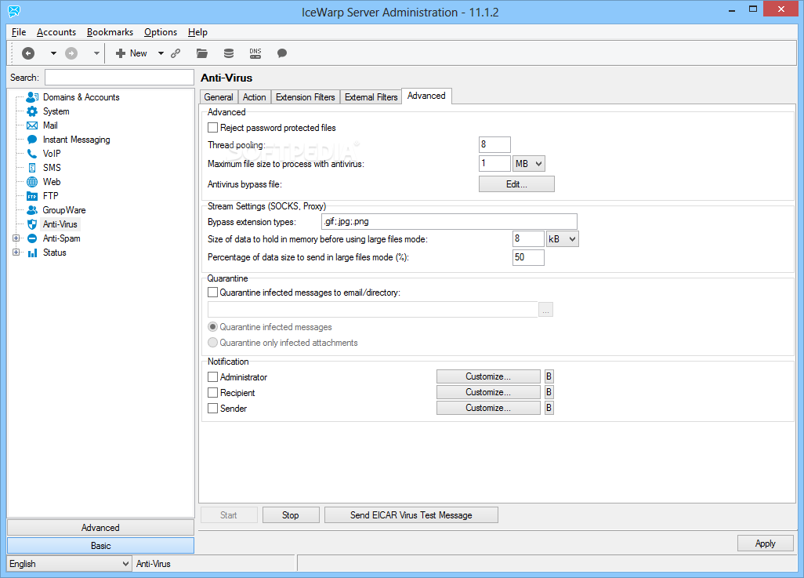Expand the Anti-Spam tree node
The height and width of the screenshot is (578, 804).
[x=16, y=238]
